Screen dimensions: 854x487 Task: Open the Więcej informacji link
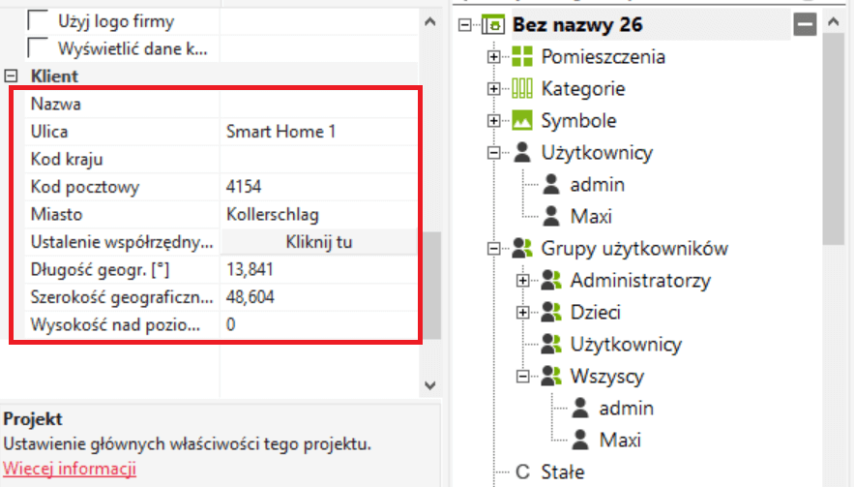click(70, 469)
